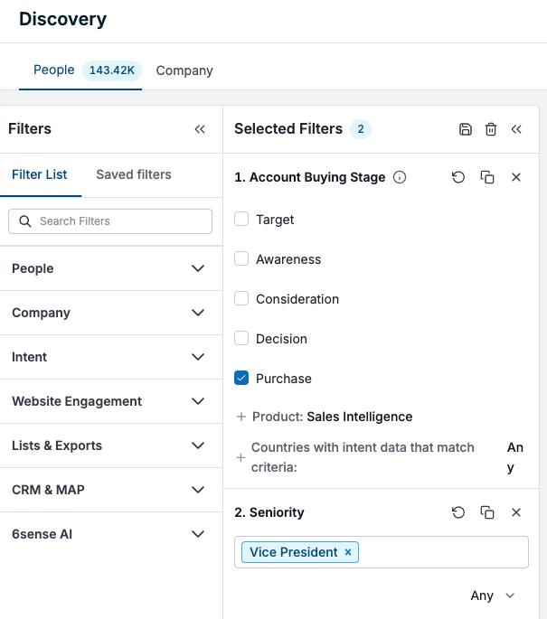Viewport: 547px width, 619px height.
Task: Duplicate the Account Buying Stage filter
Action: tap(487, 177)
